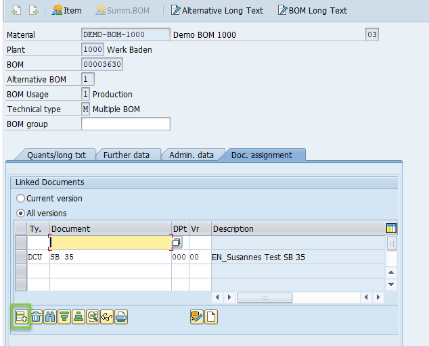429x346 pixels.
Task: Click the sort descending icon
Action: pos(64,317)
